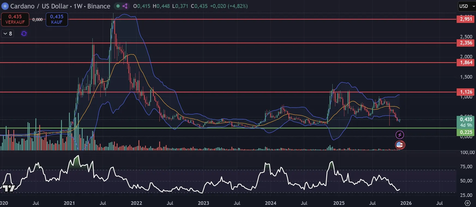Viewport: 476px width, 207px height.
Task: Click the purple refresh sync icon
Action: pos(24,34)
